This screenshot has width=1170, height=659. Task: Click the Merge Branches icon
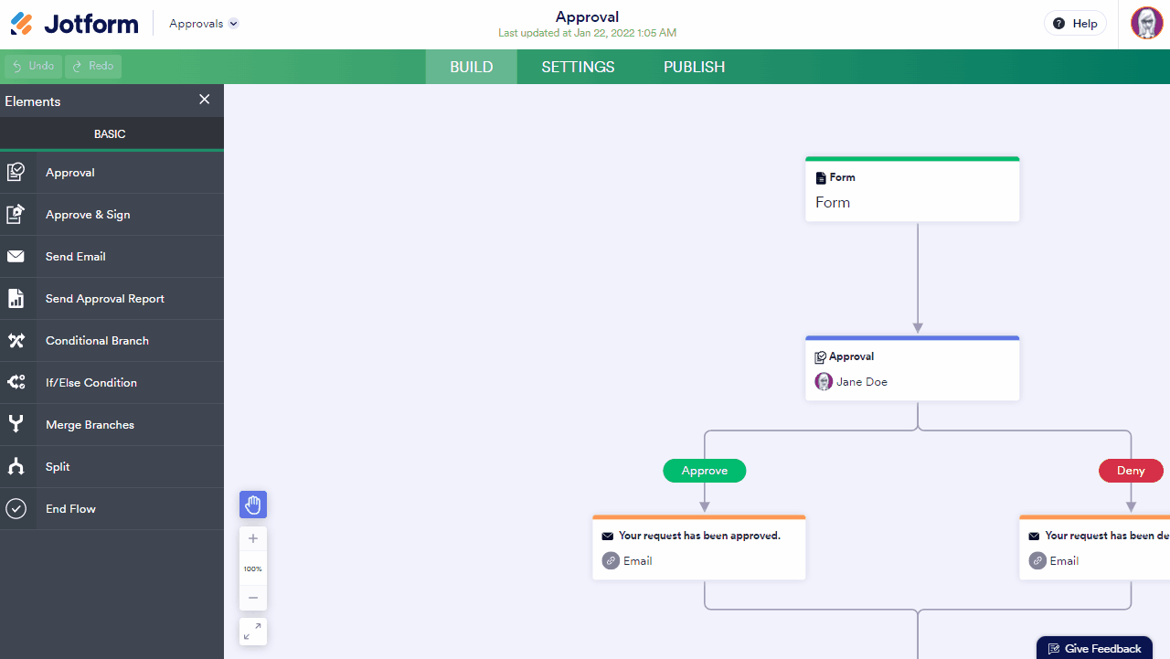[x=16, y=424]
